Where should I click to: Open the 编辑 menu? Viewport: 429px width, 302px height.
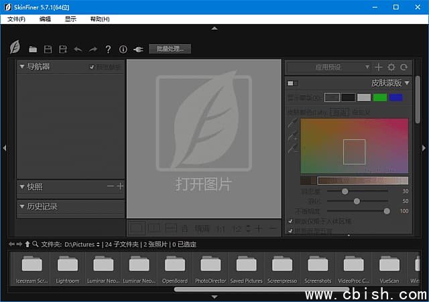[45, 19]
